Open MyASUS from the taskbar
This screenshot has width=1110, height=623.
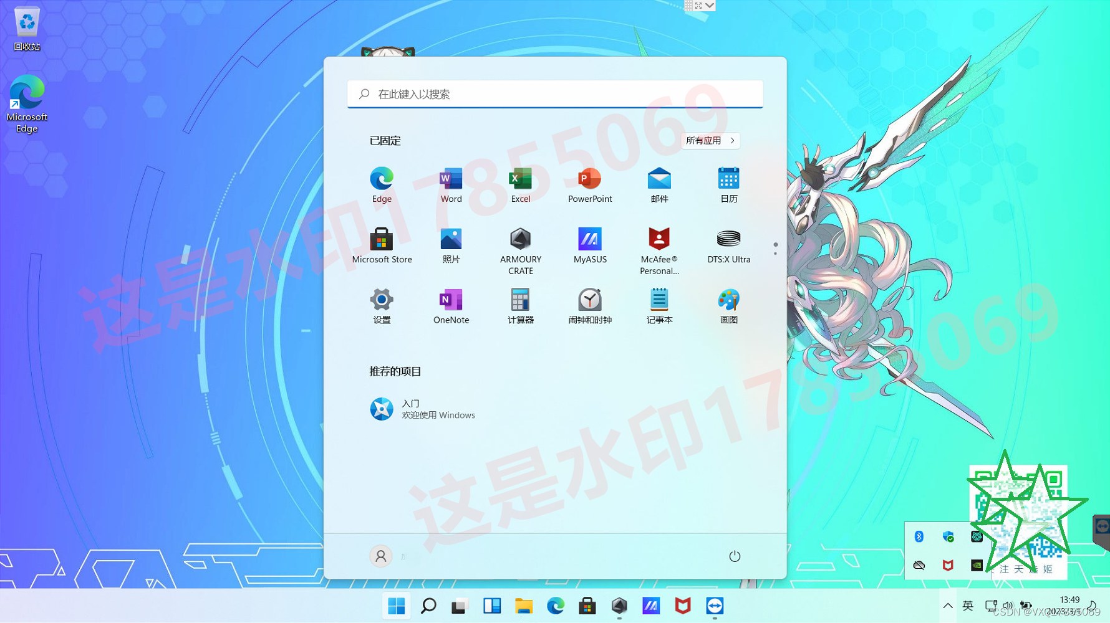651,606
